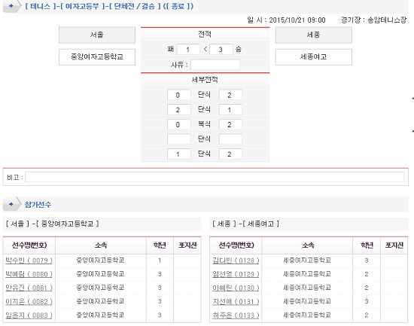The height and width of the screenshot is (326, 414).
Task: Open player link 이예린 (0130)
Action: point(236,288)
